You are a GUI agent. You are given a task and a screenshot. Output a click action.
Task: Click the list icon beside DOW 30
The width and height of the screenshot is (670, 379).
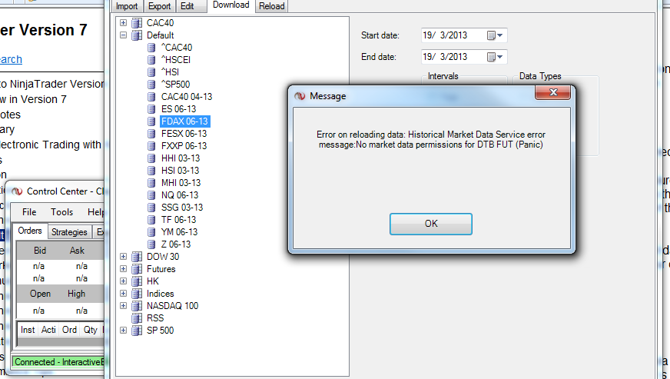[137, 257]
